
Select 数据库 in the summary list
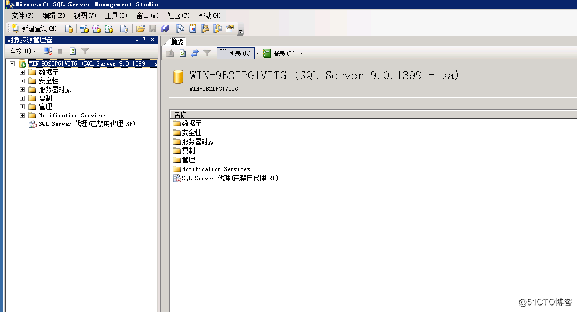(x=192, y=123)
